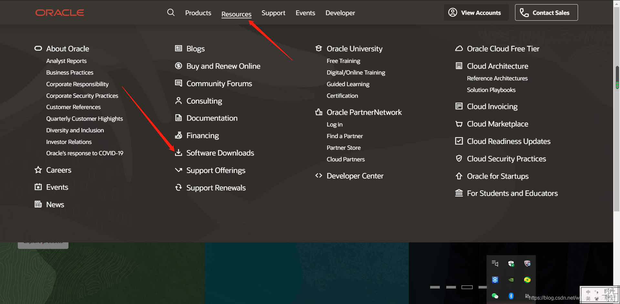
Task: Click the Support Renewals refresh icon
Action: pos(178,187)
